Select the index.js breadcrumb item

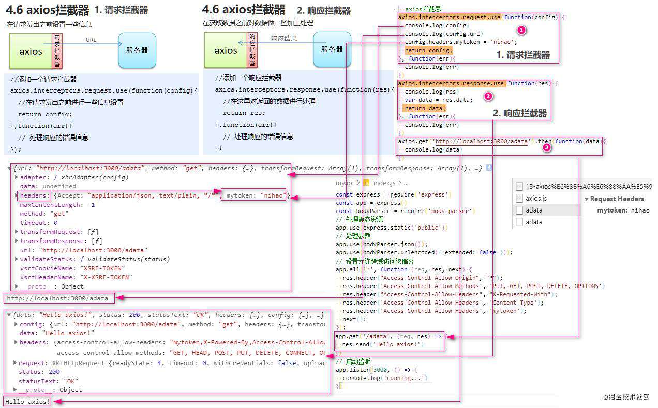[384, 183]
